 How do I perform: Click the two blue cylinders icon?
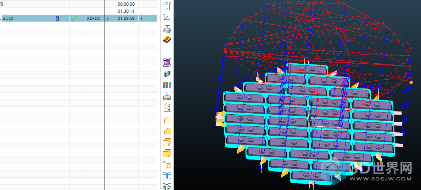click(x=167, y=176)
